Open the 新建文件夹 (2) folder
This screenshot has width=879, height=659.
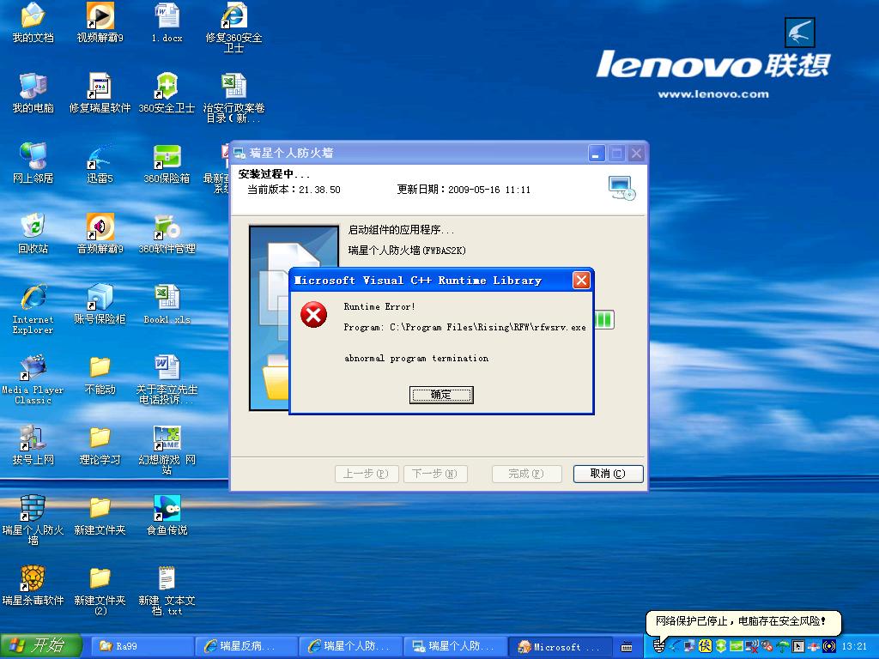tap(100, 590)
